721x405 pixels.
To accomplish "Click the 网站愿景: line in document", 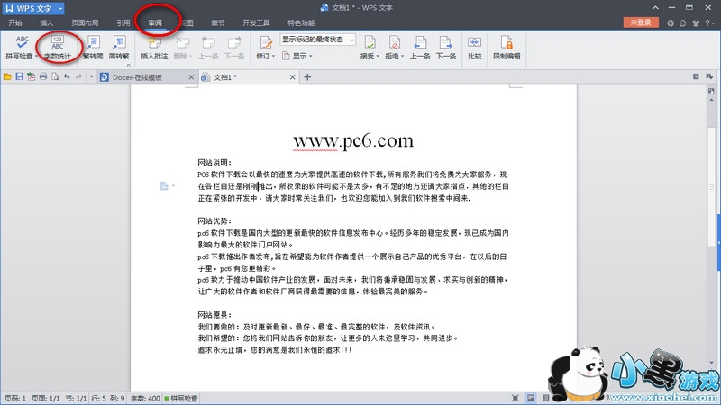I will [214, 315].
